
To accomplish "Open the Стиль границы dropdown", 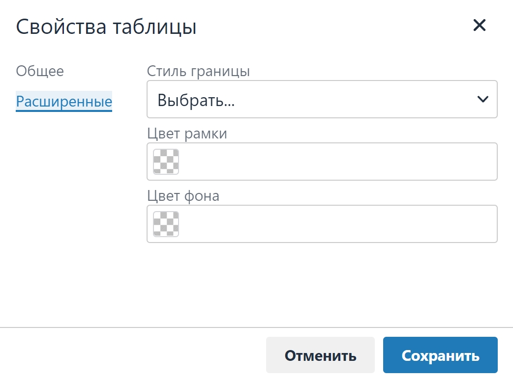I will (322, 99).
